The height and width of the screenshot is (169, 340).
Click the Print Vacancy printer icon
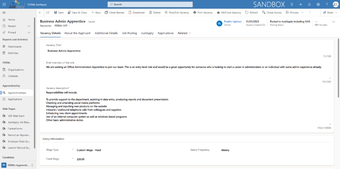[x=195, y=13]
